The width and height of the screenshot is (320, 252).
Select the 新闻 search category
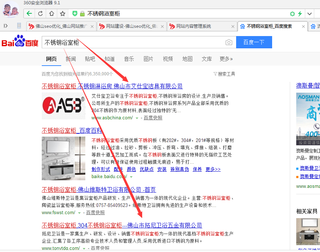[71, 59]
